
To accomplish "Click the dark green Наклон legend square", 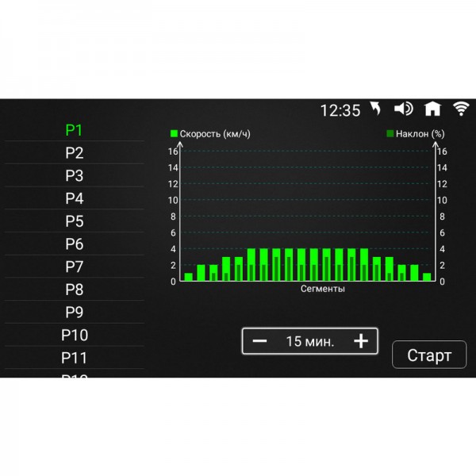I will pos(390,134).
